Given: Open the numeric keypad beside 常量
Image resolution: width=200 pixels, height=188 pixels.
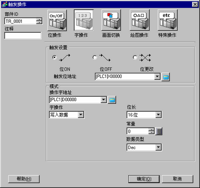Looking at the screenshot, I should click(159, 131).
